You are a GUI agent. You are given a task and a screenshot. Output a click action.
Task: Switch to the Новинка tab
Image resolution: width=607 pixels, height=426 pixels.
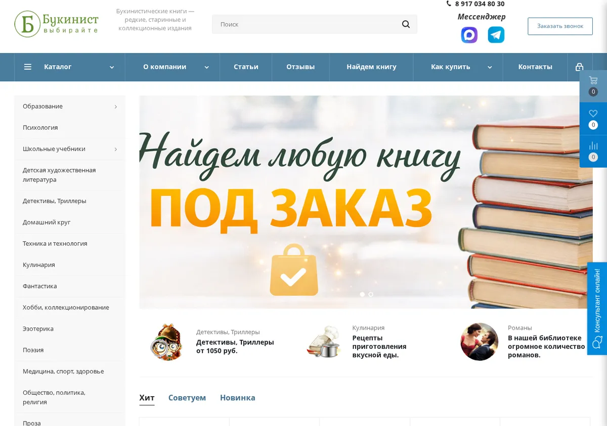click(x=237, y=398)
